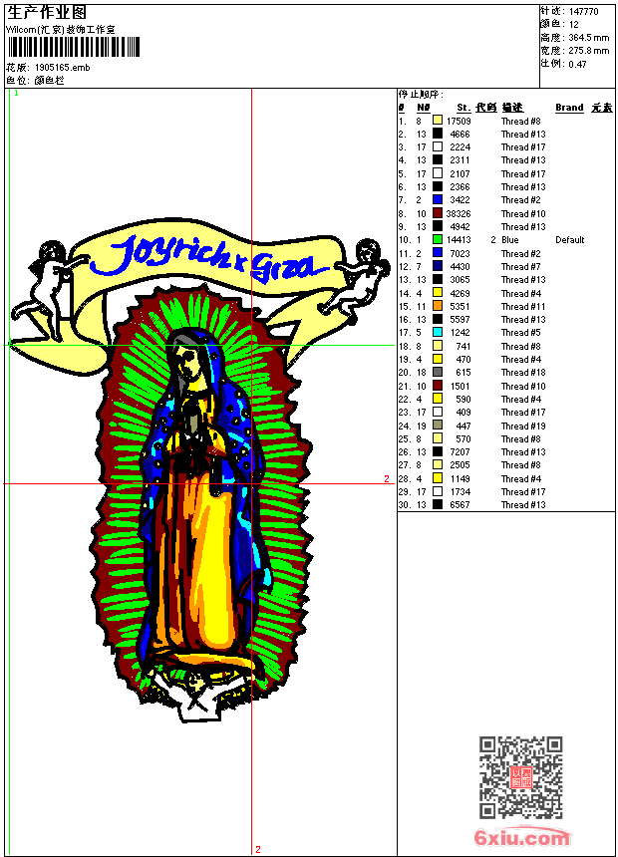Click stitch count '7207' in row 26
618x857 pixels.
tap(460, 452)
